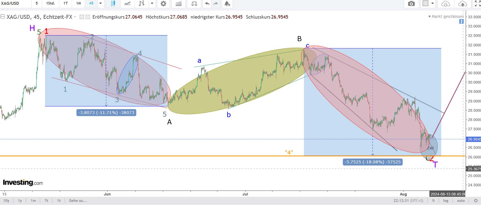Viewport: 481px width, 205px height.
Task: Click the blue scale compress icon
Action: point(461,21)
